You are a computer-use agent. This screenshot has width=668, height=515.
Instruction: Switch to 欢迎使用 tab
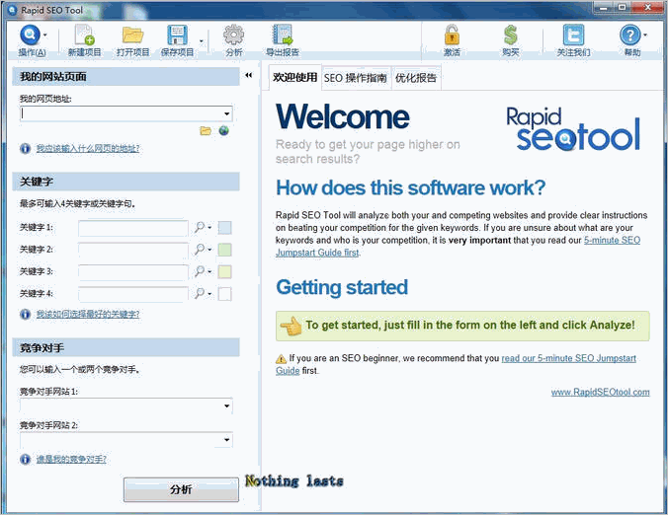pyautogui.click(x=294, y=77)
